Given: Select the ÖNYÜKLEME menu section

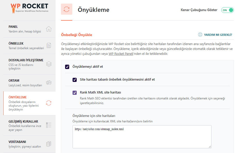Looking at the screenshot, I should point(29,103).
